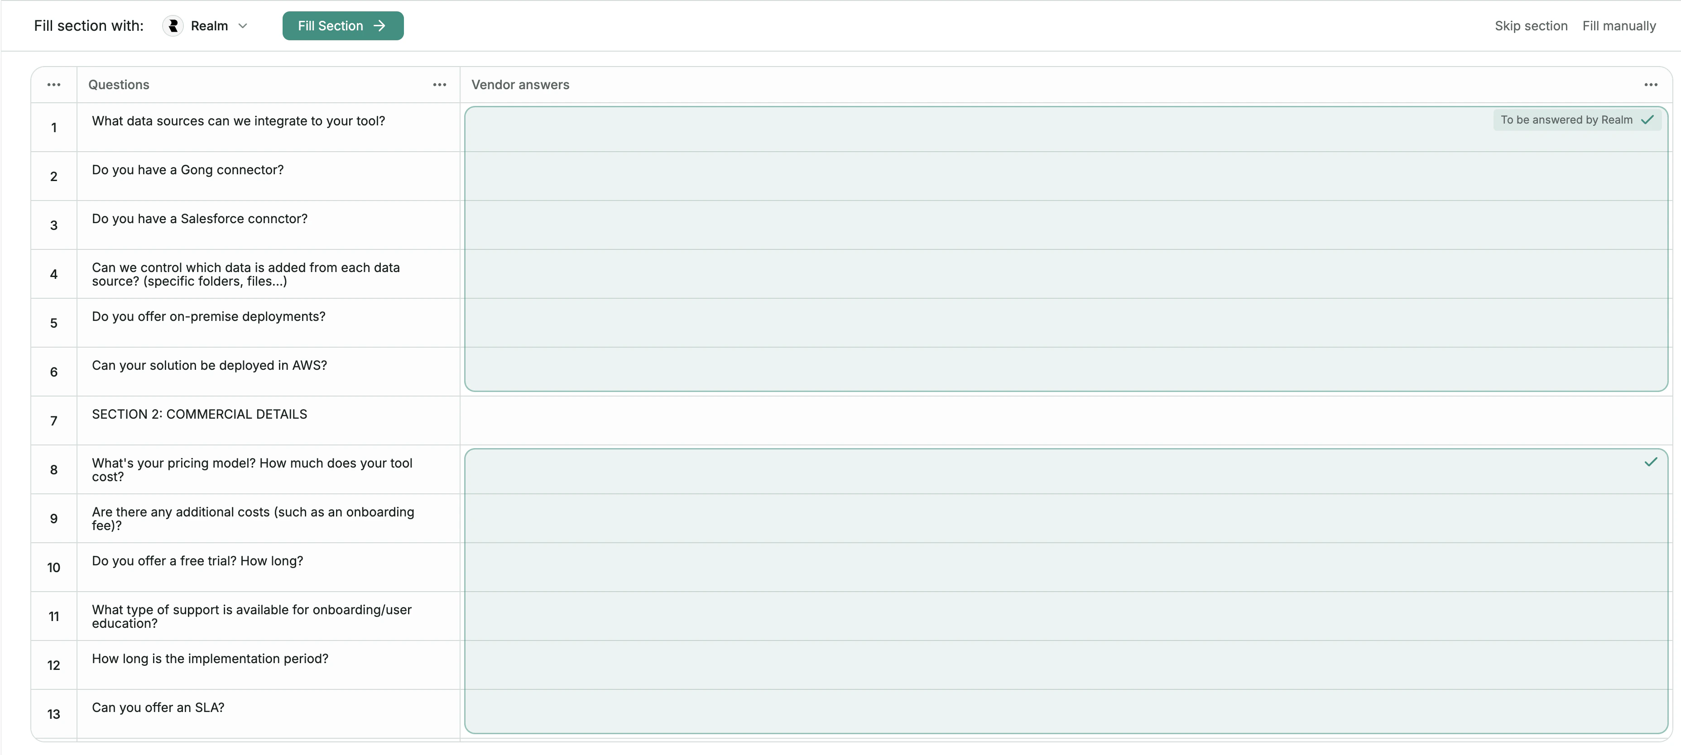The height and width of the screenshot is (755, 1681).
Task: Click the arrow icon in Fill Section button
Action: [379, 26]
